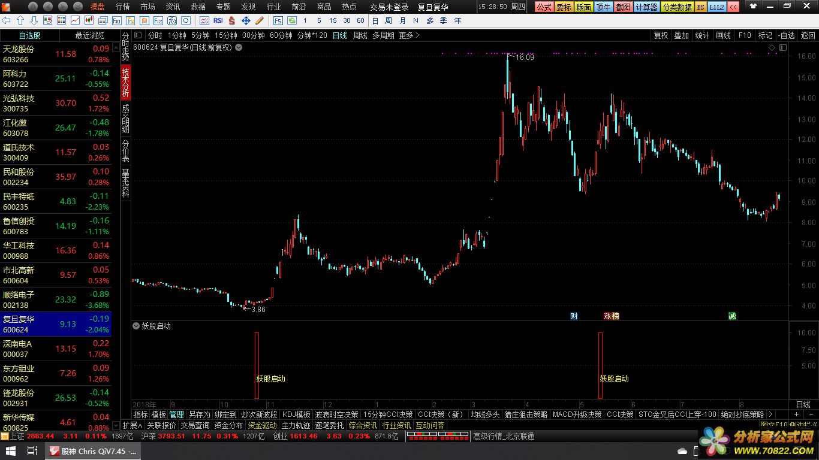819x460 pixels.
Task: Click the RSI indicator icon
Action: [218, 20]
